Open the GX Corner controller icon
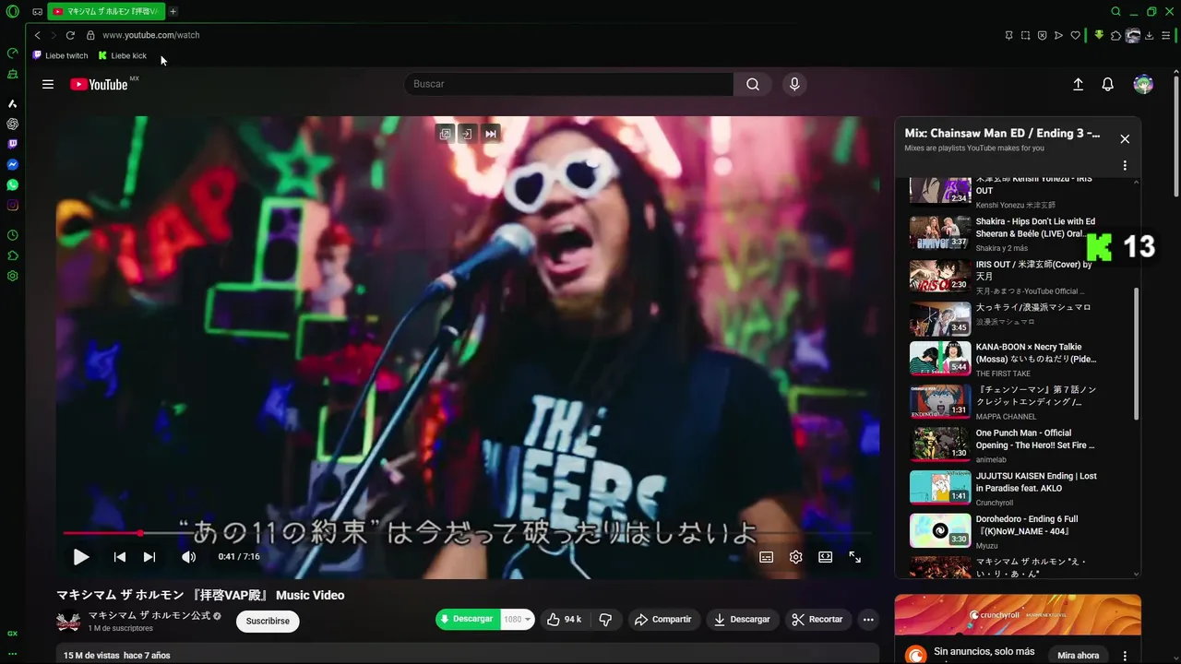The image size is (1181, 664). tap(37, 12)
